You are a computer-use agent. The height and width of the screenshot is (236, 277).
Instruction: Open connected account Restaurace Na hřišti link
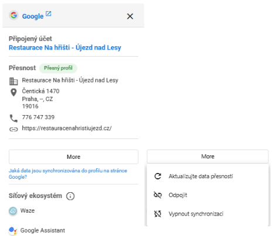pyautogui.click(x=65, y=47)
